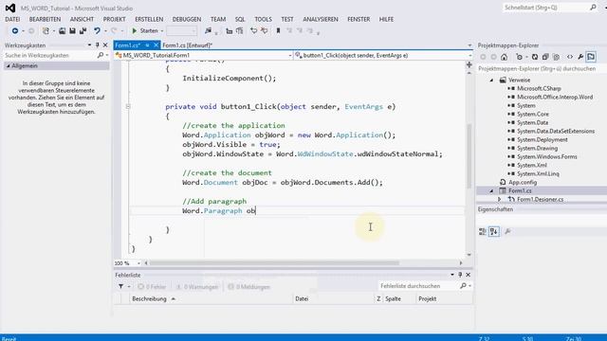Click the open file toolbar icon
The height and width of the screenshot is (341, 607).
[x=62, y=30]
